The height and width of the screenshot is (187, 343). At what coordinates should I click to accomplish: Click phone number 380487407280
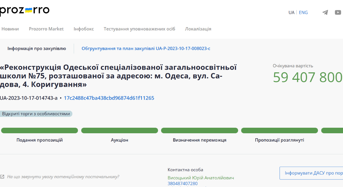pos(182,184)
